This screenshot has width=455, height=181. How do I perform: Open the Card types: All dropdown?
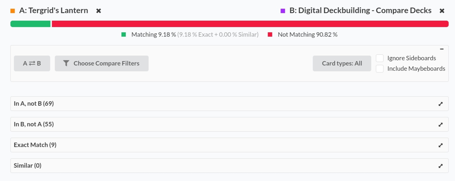pyautogui.click(x=342, y=63)
